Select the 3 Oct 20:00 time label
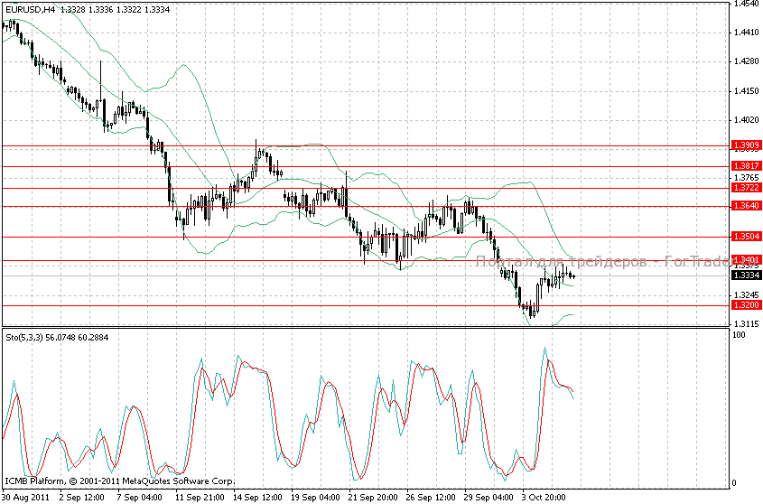 (545, 497)
